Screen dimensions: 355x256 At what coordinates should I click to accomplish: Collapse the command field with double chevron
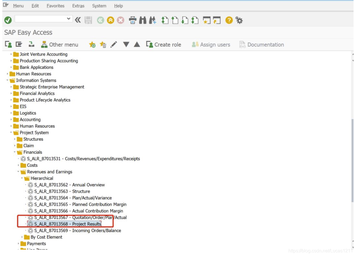tap(78, 20)
